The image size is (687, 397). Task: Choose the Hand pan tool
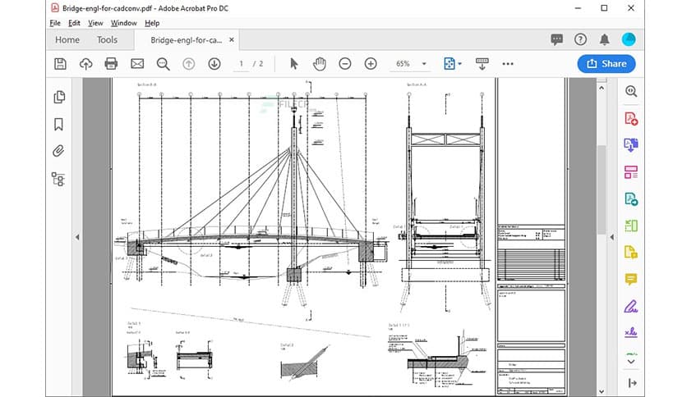click(x=320, y=64)
